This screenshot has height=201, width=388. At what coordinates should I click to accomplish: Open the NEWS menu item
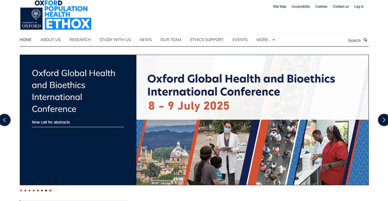click(145, 40)
